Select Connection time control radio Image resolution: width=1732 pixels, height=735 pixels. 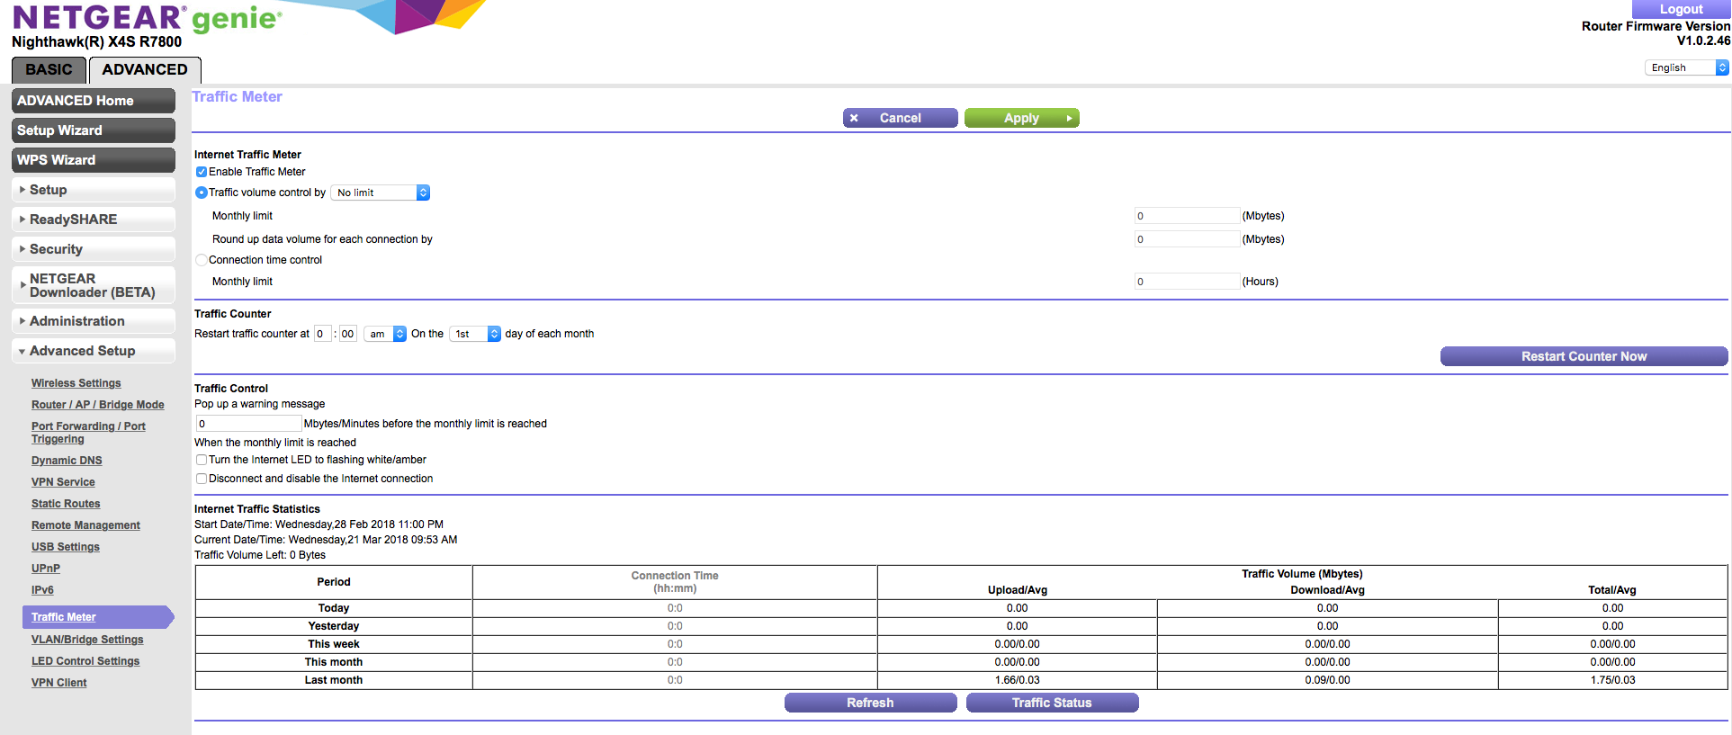coord(202,260)
